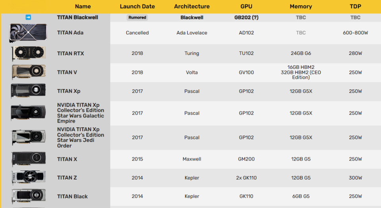The height and width of the screenshot is (208, 381).
Task: Open the TITAN V card image
Action: click(x=29, y=72)
